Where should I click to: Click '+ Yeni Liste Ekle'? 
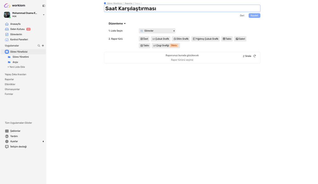click(x=16, y=67)
